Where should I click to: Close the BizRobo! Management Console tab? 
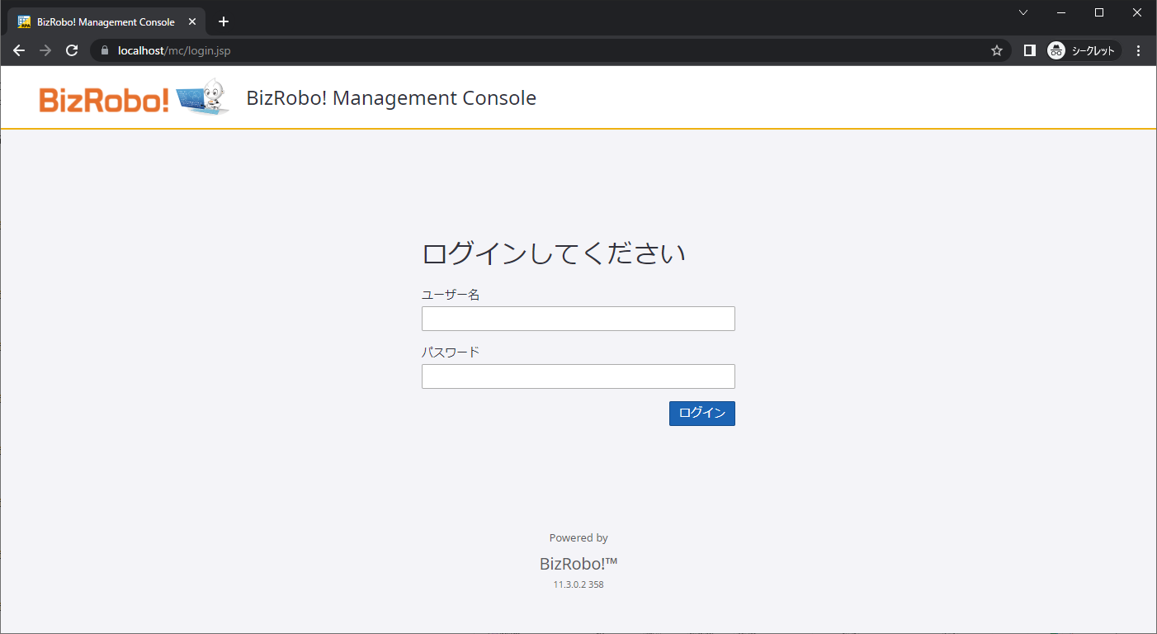tap(192, 22)
